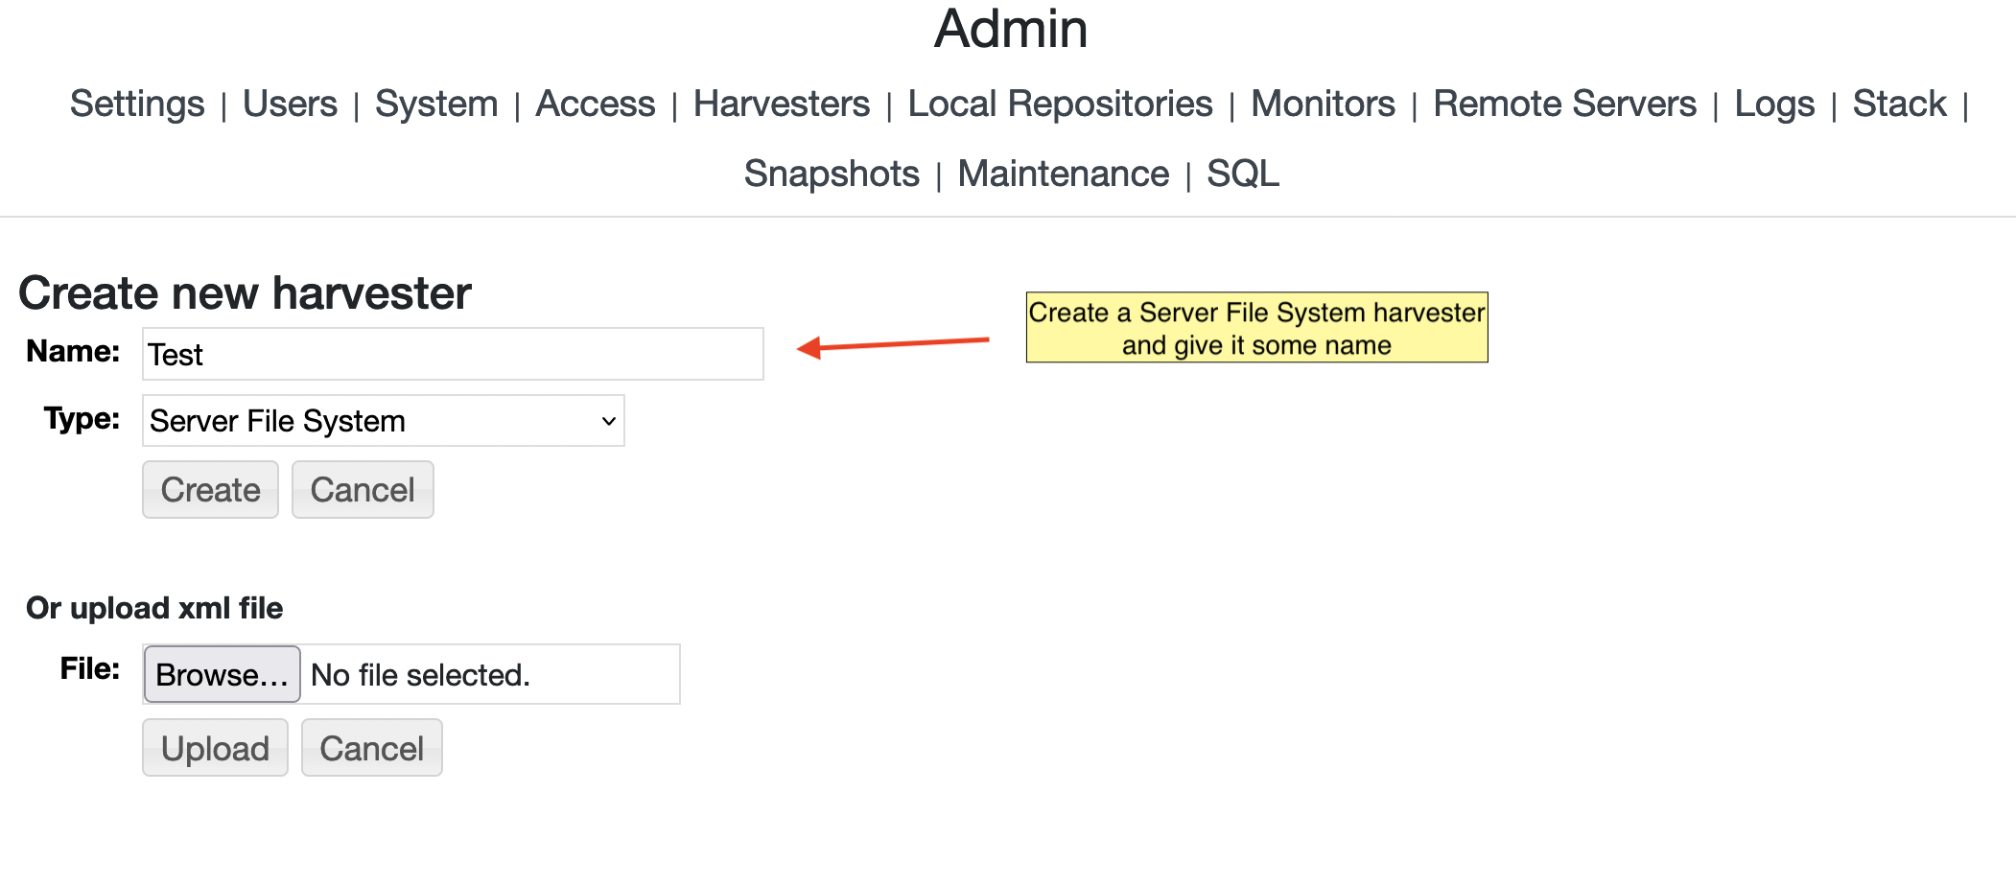Navigate to Remote Servers
Image resolution: width=2016 pixels, height=886 pixels.
[1564, 104]
